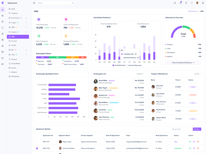The width and height of the screenshot is (206, 154).
Task: Click the Candidates Hired legend color dot
Action: tap(113, 65)
